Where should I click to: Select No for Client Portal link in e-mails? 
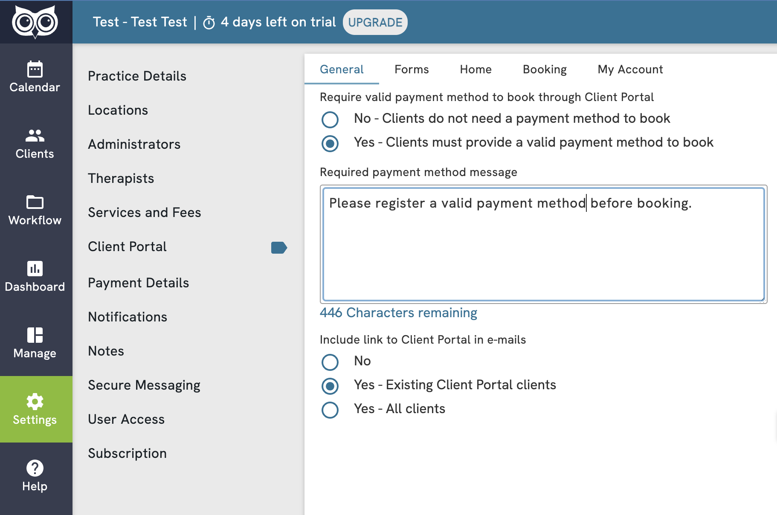330,362
